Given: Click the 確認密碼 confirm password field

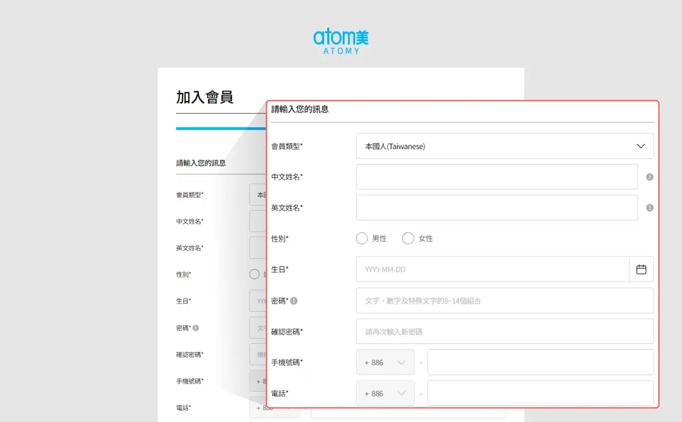Looking at the screenshot, I should 504,332.
